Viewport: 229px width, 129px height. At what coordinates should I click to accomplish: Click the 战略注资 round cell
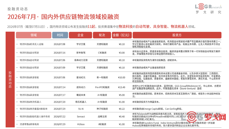coord(102,117)
